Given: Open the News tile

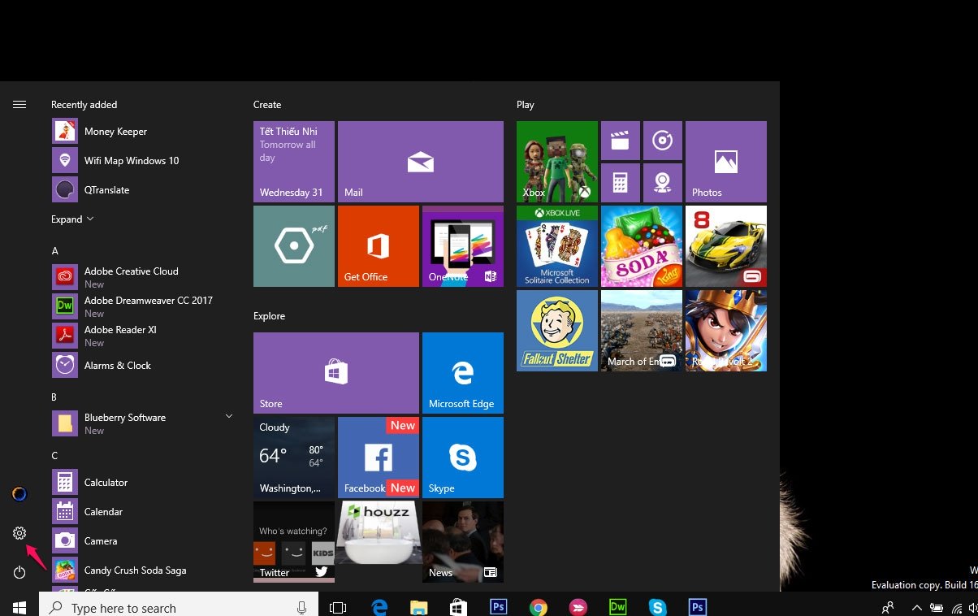Looking at the screenshot, I should pyautogui.click(x=463, y=542).
